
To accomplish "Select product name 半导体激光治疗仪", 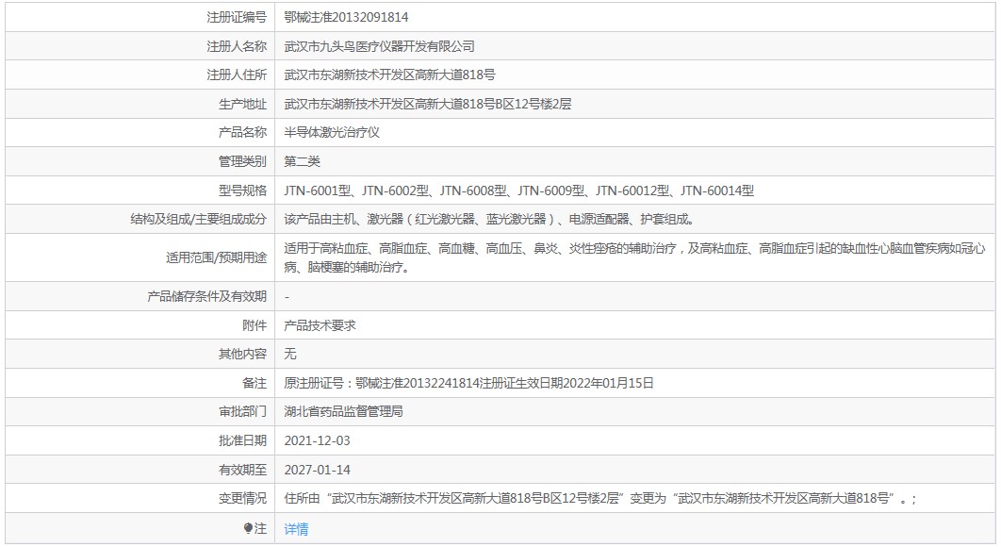I will click(332, 132).
